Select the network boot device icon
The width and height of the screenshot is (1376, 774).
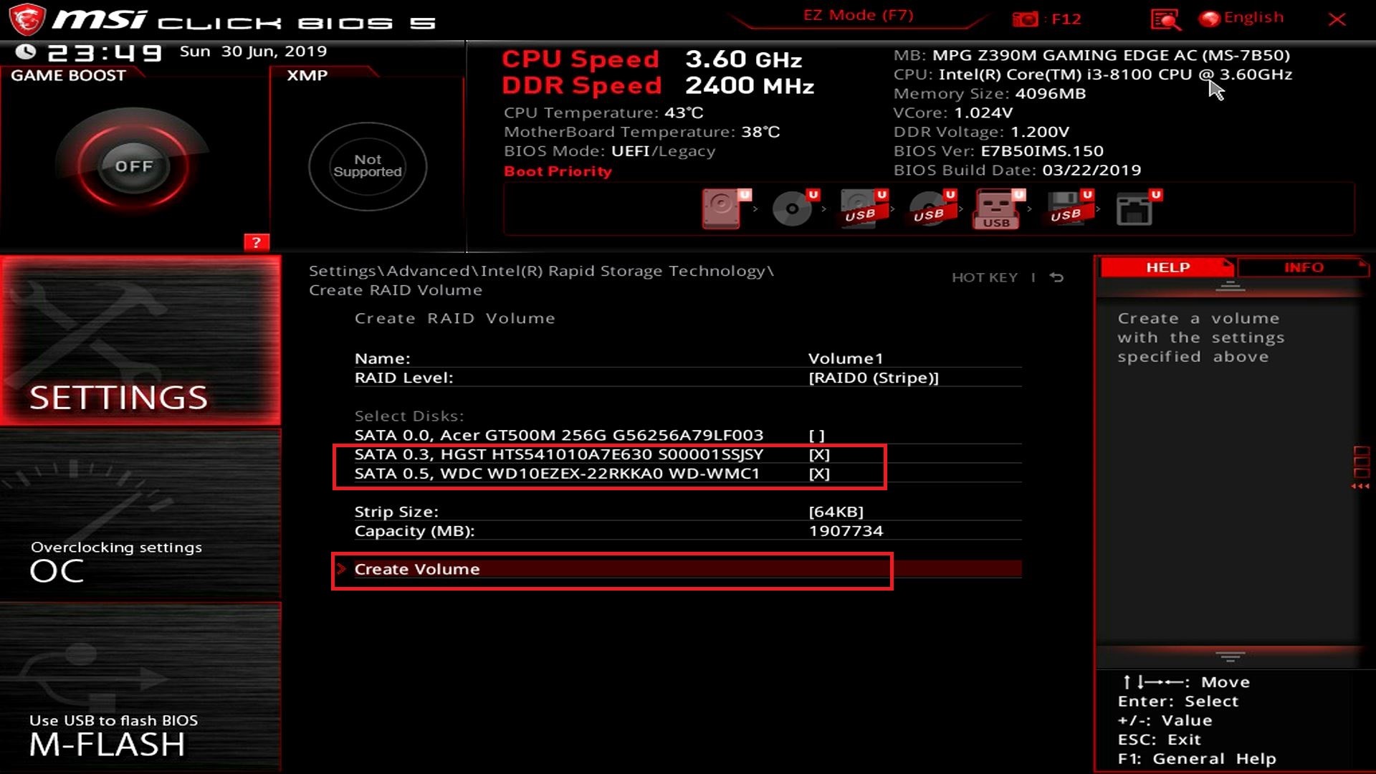(1134, 209)
